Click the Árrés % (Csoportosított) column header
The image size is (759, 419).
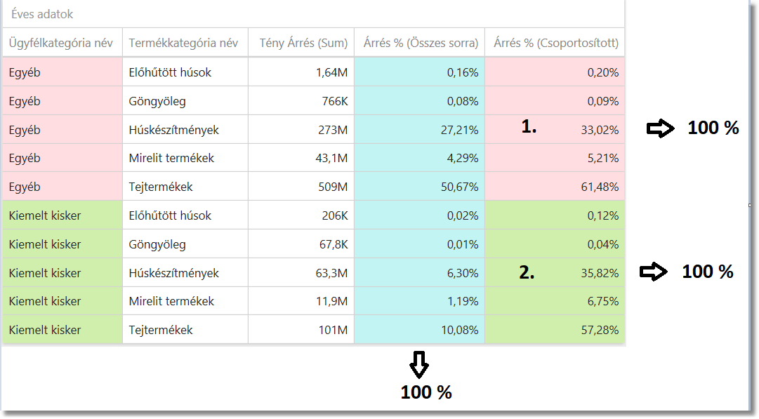point(556,43)
